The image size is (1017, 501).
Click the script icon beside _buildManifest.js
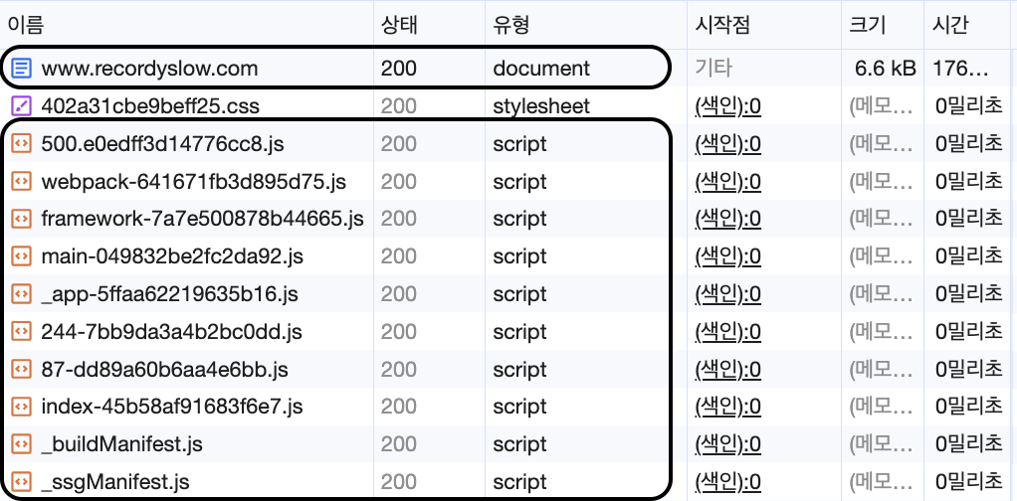22,444
